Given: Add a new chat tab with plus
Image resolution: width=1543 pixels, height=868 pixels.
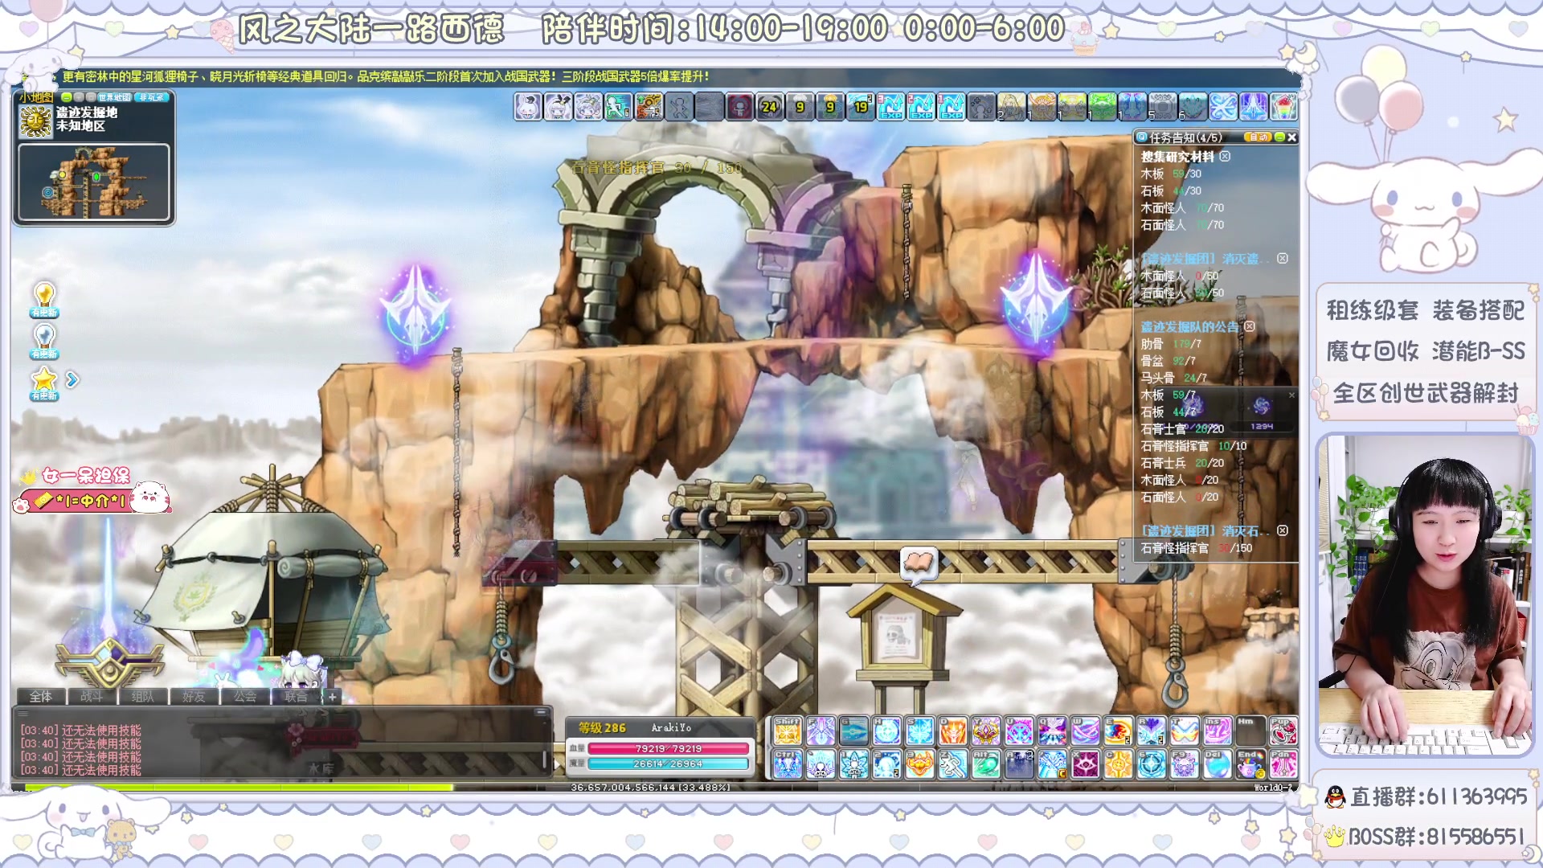Looking at the screenshot, I should [332, 697].
